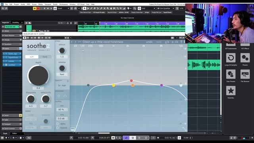Image resolution: width=254 pixels, height=143 pixels.
Task: Click the a b compare button in soothe2
Action: click(x=167, y=42)
